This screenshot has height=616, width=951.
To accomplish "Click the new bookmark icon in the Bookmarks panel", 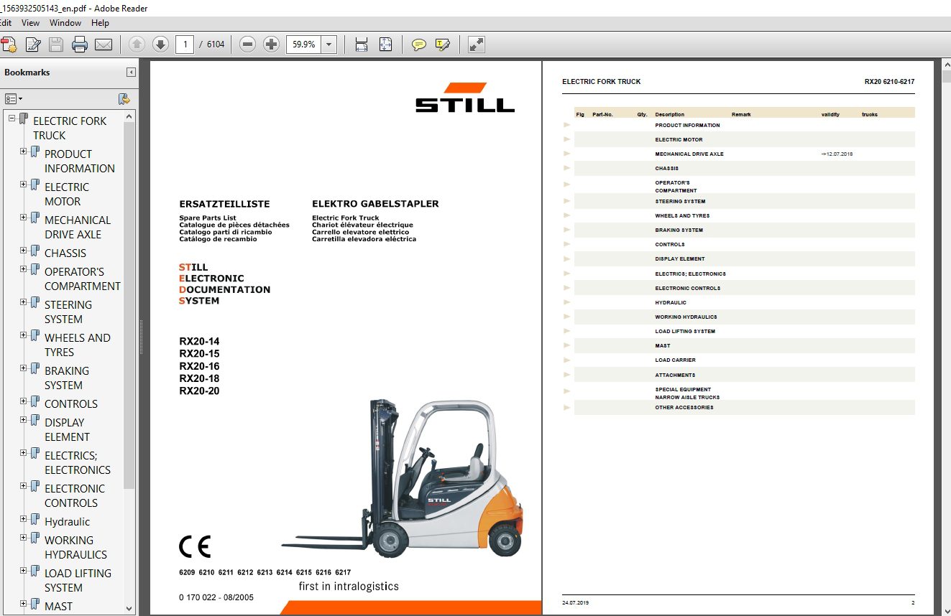I will 124,99.
